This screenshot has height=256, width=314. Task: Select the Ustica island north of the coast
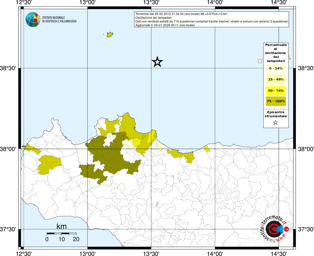[x=110, y=34]
